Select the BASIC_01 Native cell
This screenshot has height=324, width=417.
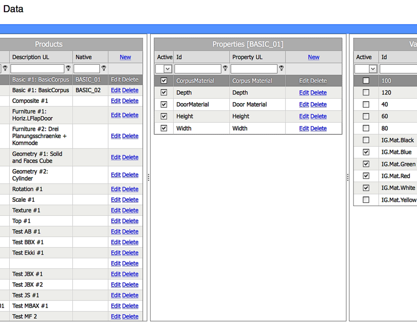[90, 80]
